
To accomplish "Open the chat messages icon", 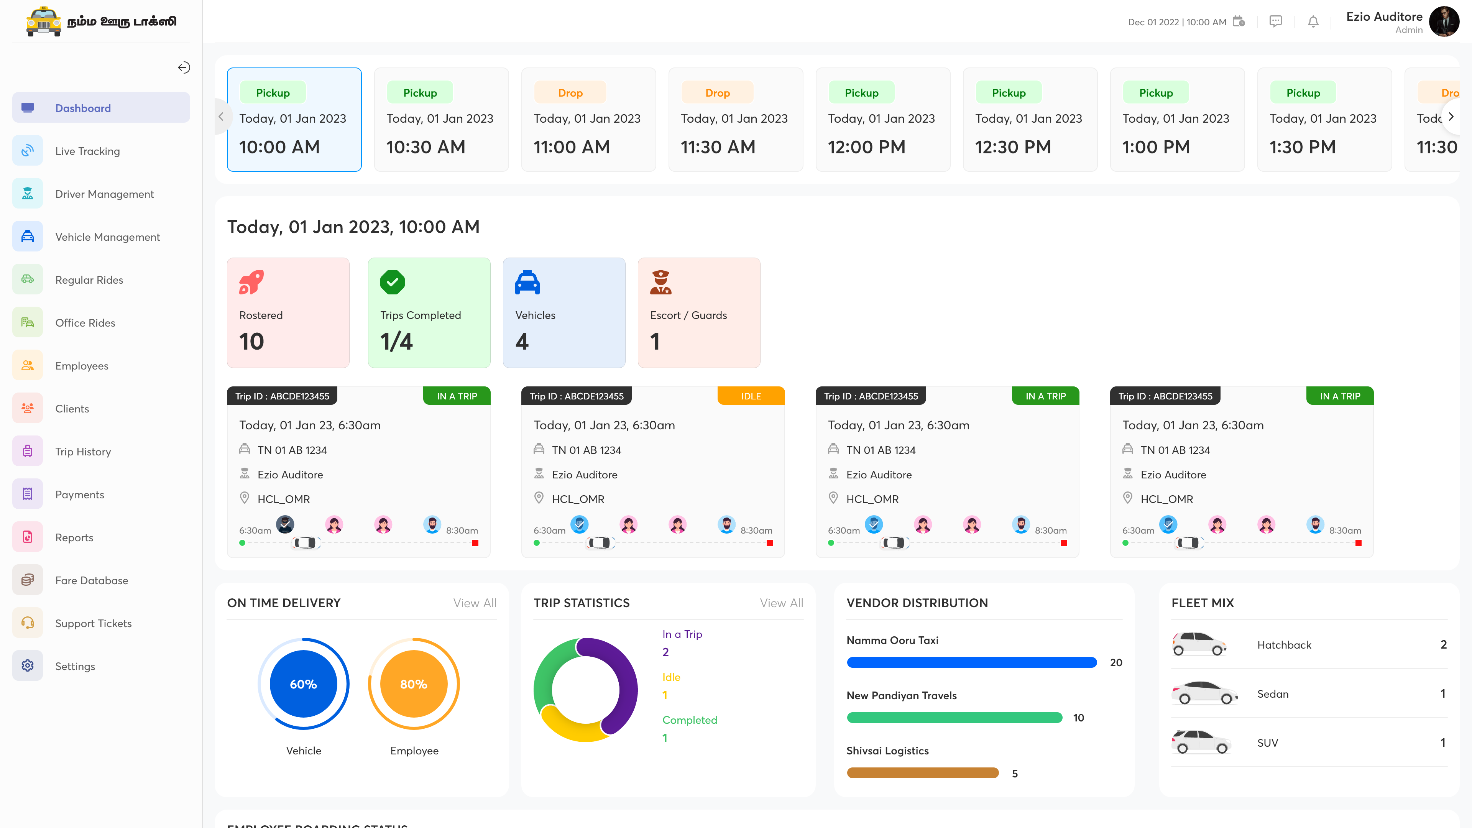I will point(1275,22).
